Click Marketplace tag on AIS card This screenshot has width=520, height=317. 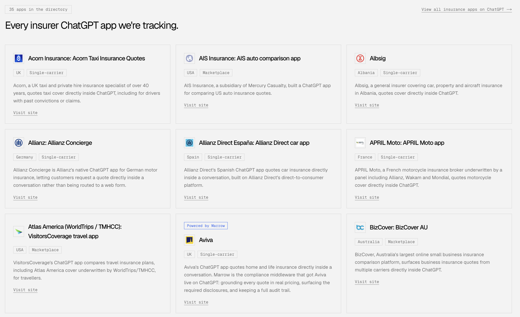tap(216, 73)
